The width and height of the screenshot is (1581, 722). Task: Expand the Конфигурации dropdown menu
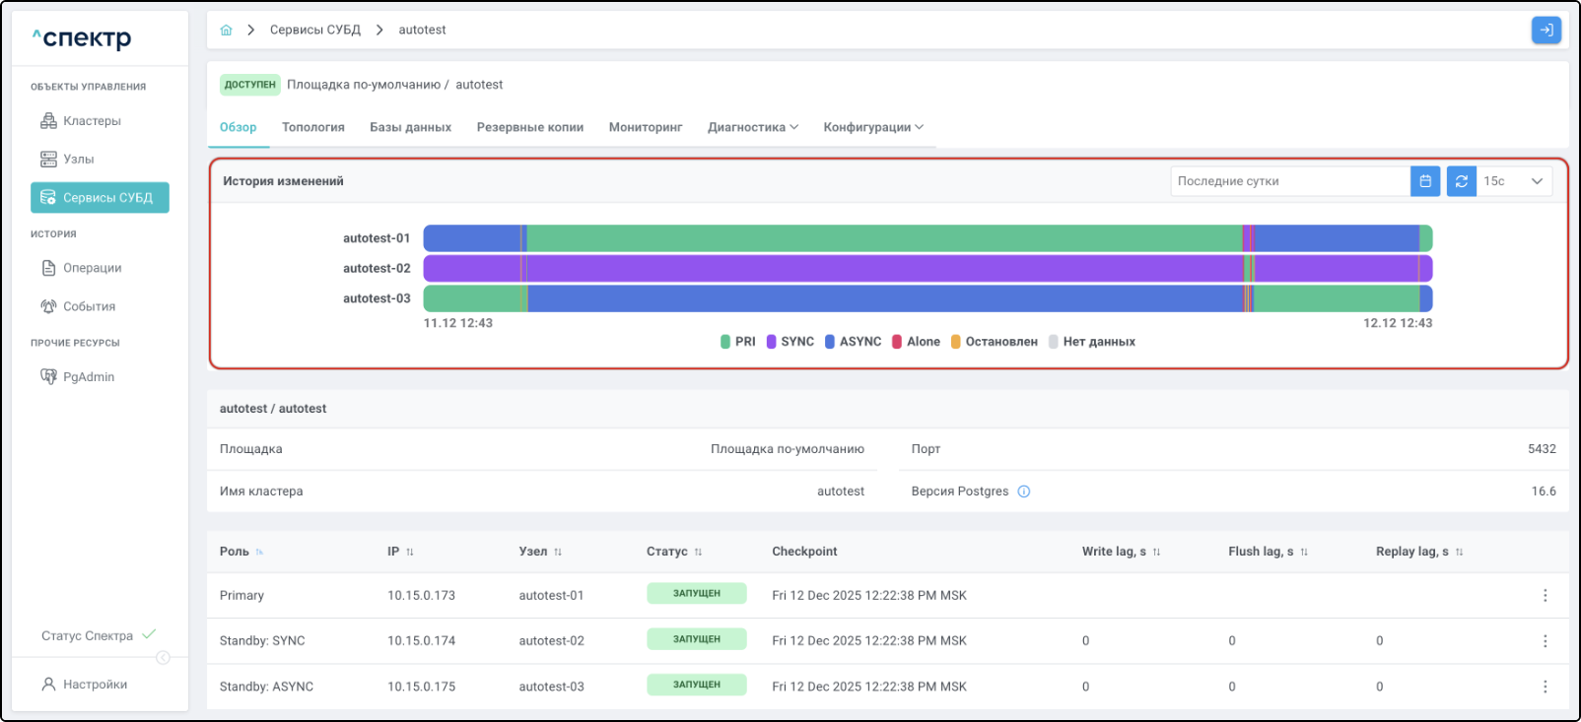tap(873, 127)
